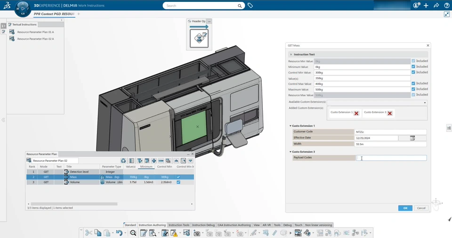452x238 pixels.
Task: Toggle the checkbox in the Volume row
Action: click(x=178, y=182)
